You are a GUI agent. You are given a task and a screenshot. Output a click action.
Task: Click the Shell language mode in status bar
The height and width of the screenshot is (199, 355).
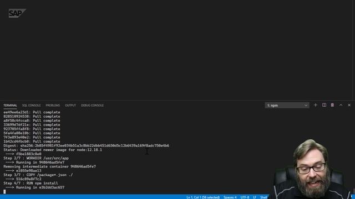[263, 197]
